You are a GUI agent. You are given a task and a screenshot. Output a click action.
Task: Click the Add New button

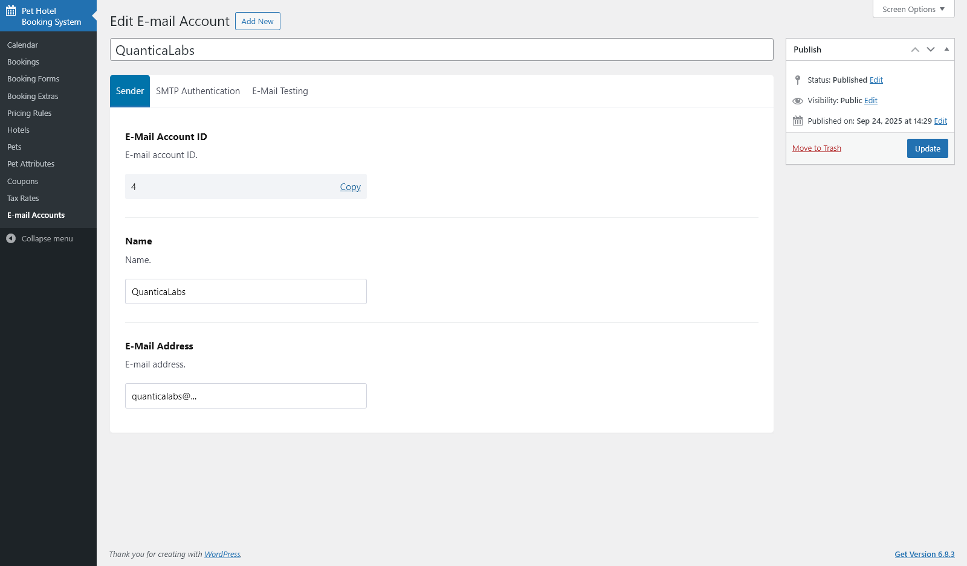tap(257, 21)
